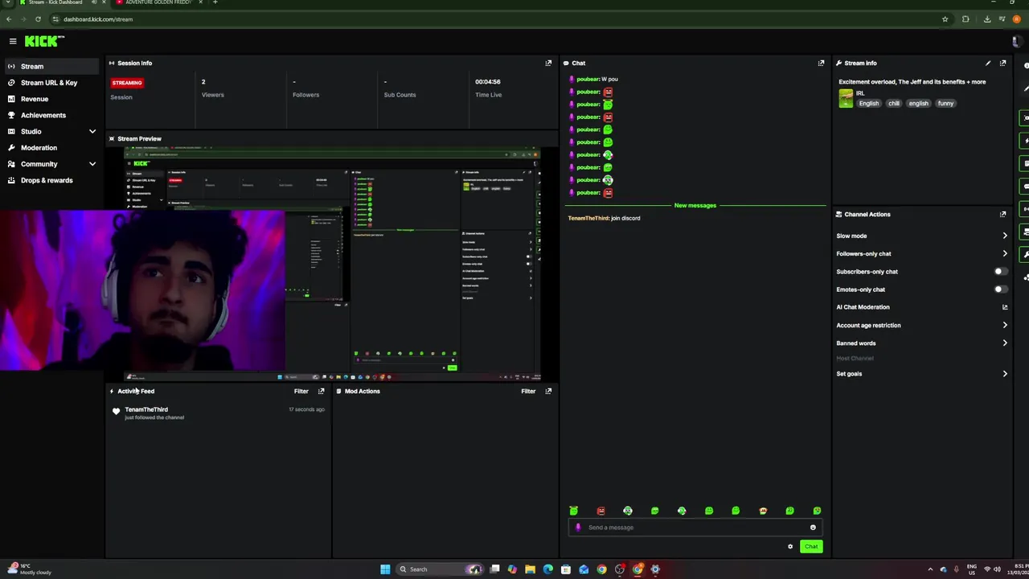Insert the last green emote in quick row
Viewport: 1029px width, 579px height.
[x=817, y=511]
